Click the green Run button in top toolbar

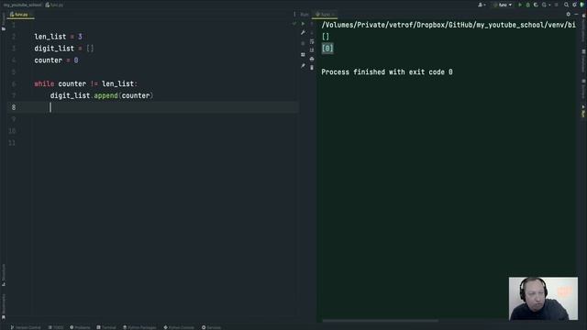pyautogui.click(x=520, y=5)
